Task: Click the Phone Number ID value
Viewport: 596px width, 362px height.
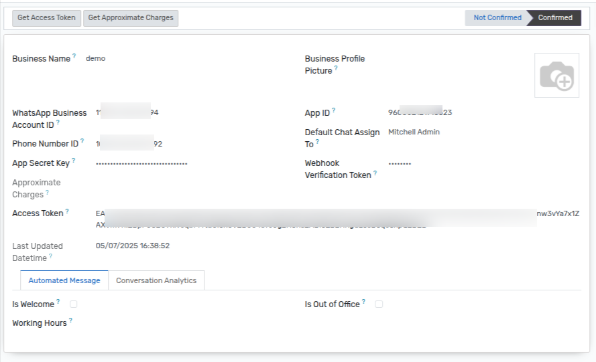Action: 129,144
